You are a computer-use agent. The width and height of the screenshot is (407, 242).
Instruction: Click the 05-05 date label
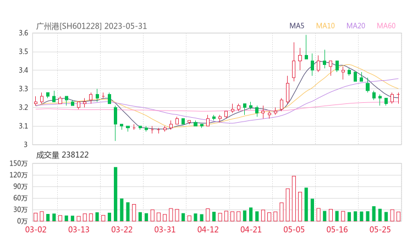(x=294, y=229)
